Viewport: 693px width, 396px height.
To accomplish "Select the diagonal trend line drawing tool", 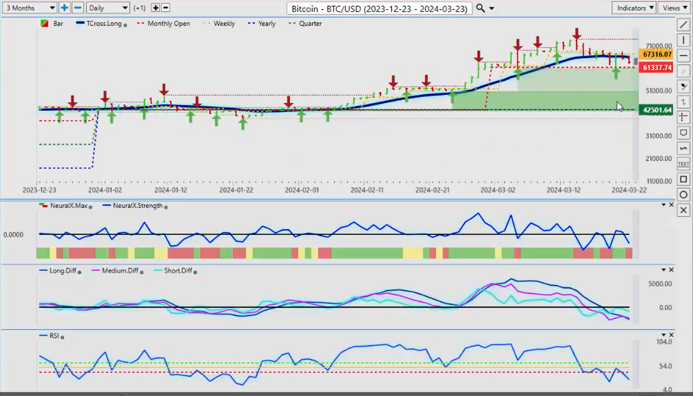I will [683, 24].
